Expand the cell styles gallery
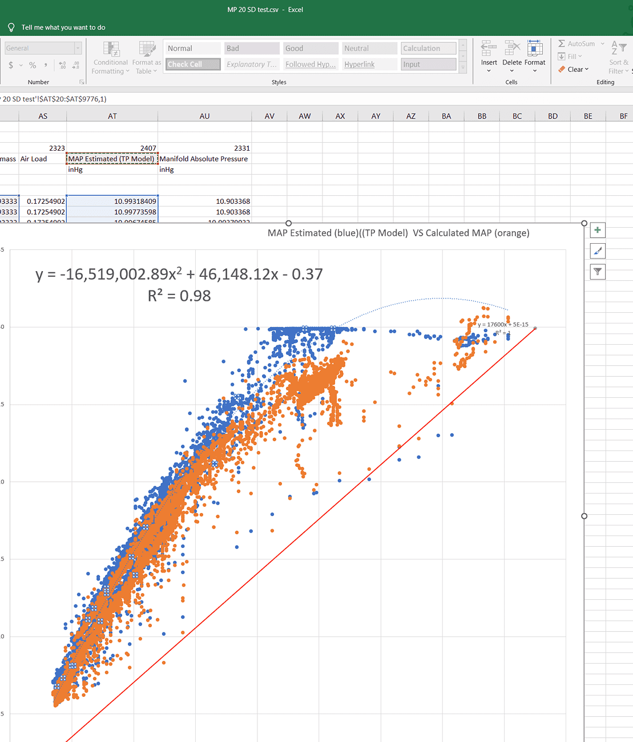The image size is (633, 742). point(463,67)
